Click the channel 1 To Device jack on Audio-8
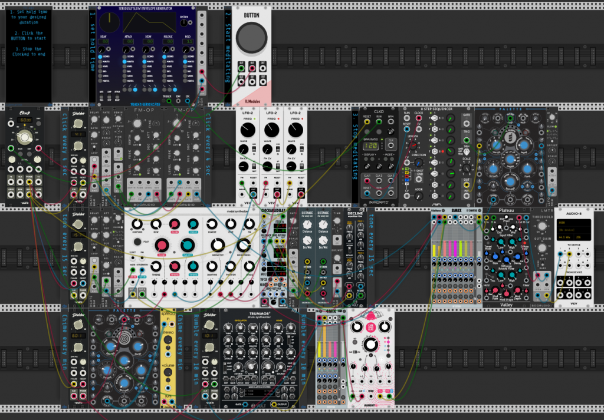The height and width of the screenshot is (420, 604). point(560,254)
